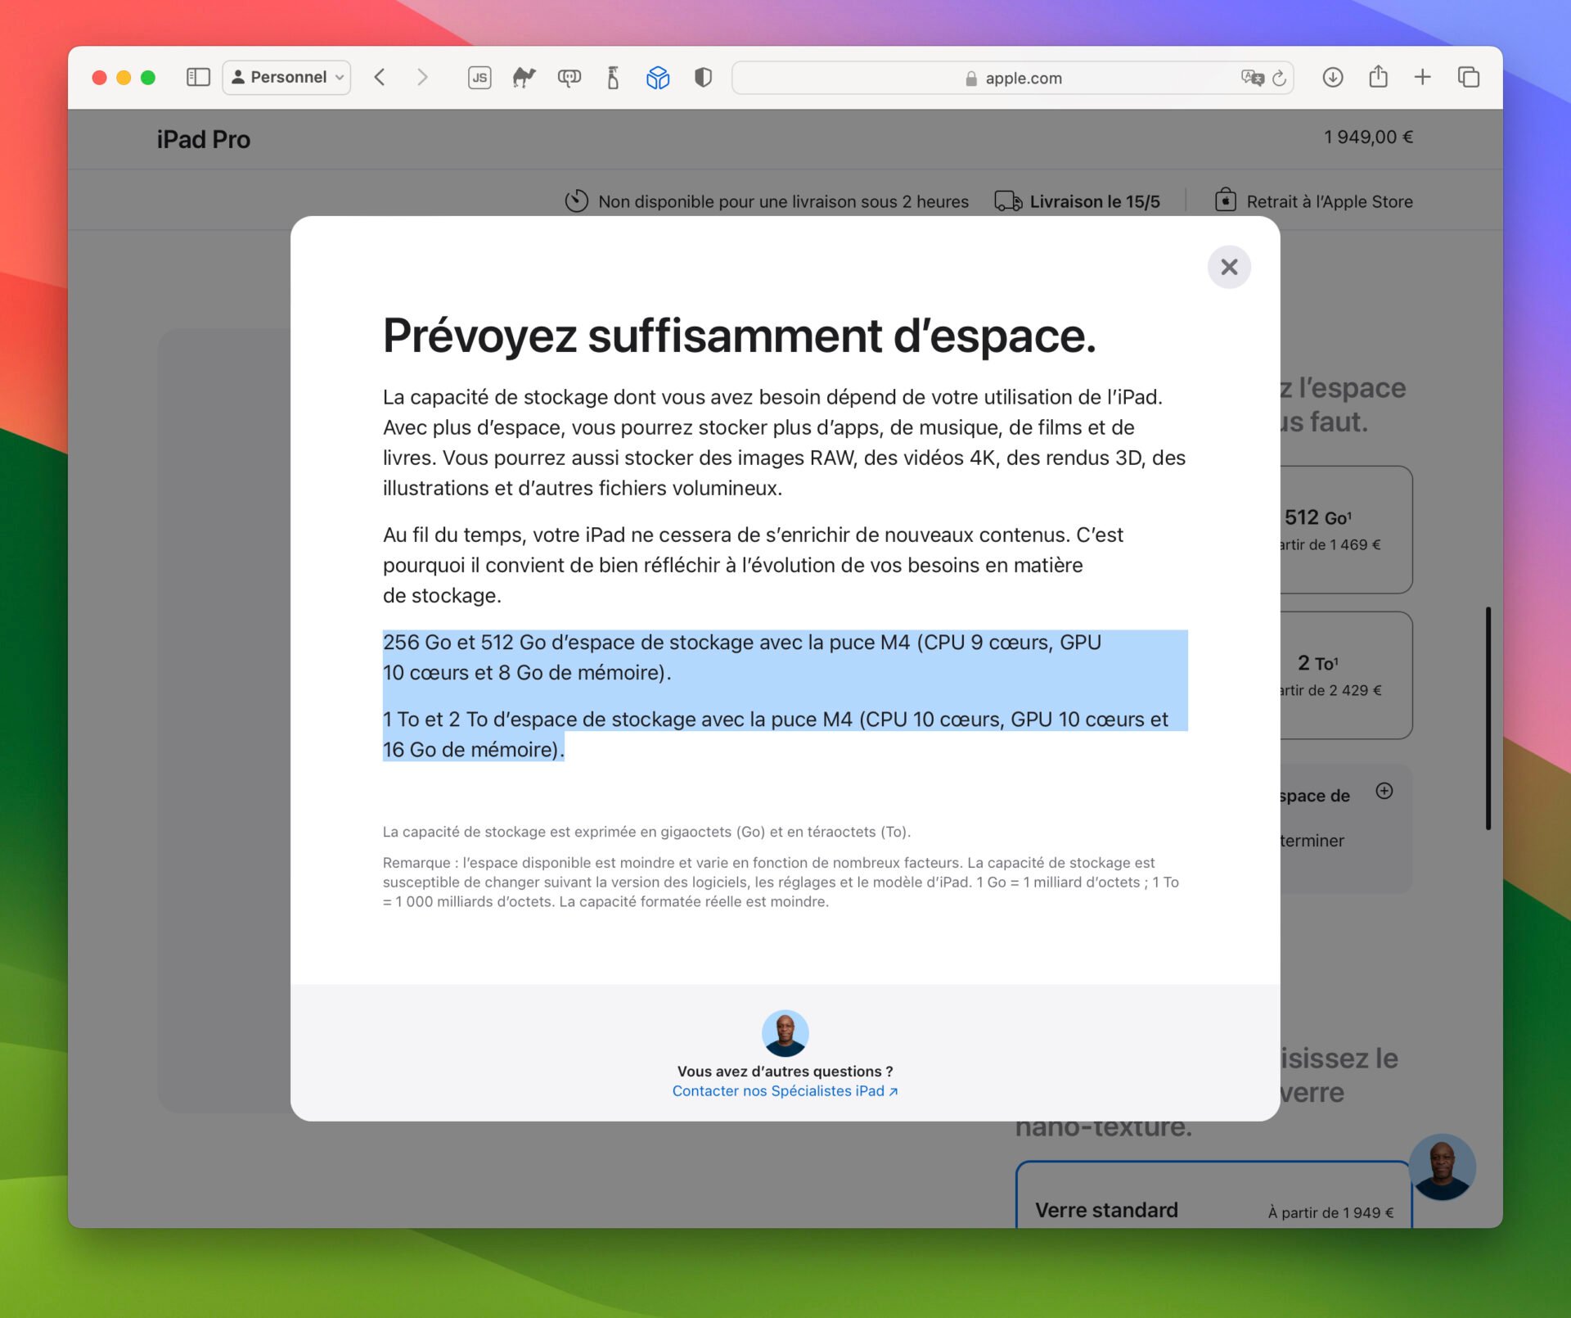
Task: Click the shield privacy report icon
Action: [703, 78]
